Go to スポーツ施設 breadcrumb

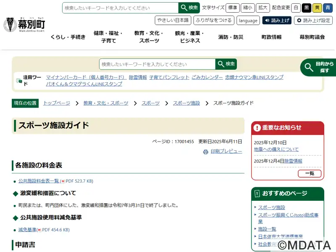click(186, 103)
